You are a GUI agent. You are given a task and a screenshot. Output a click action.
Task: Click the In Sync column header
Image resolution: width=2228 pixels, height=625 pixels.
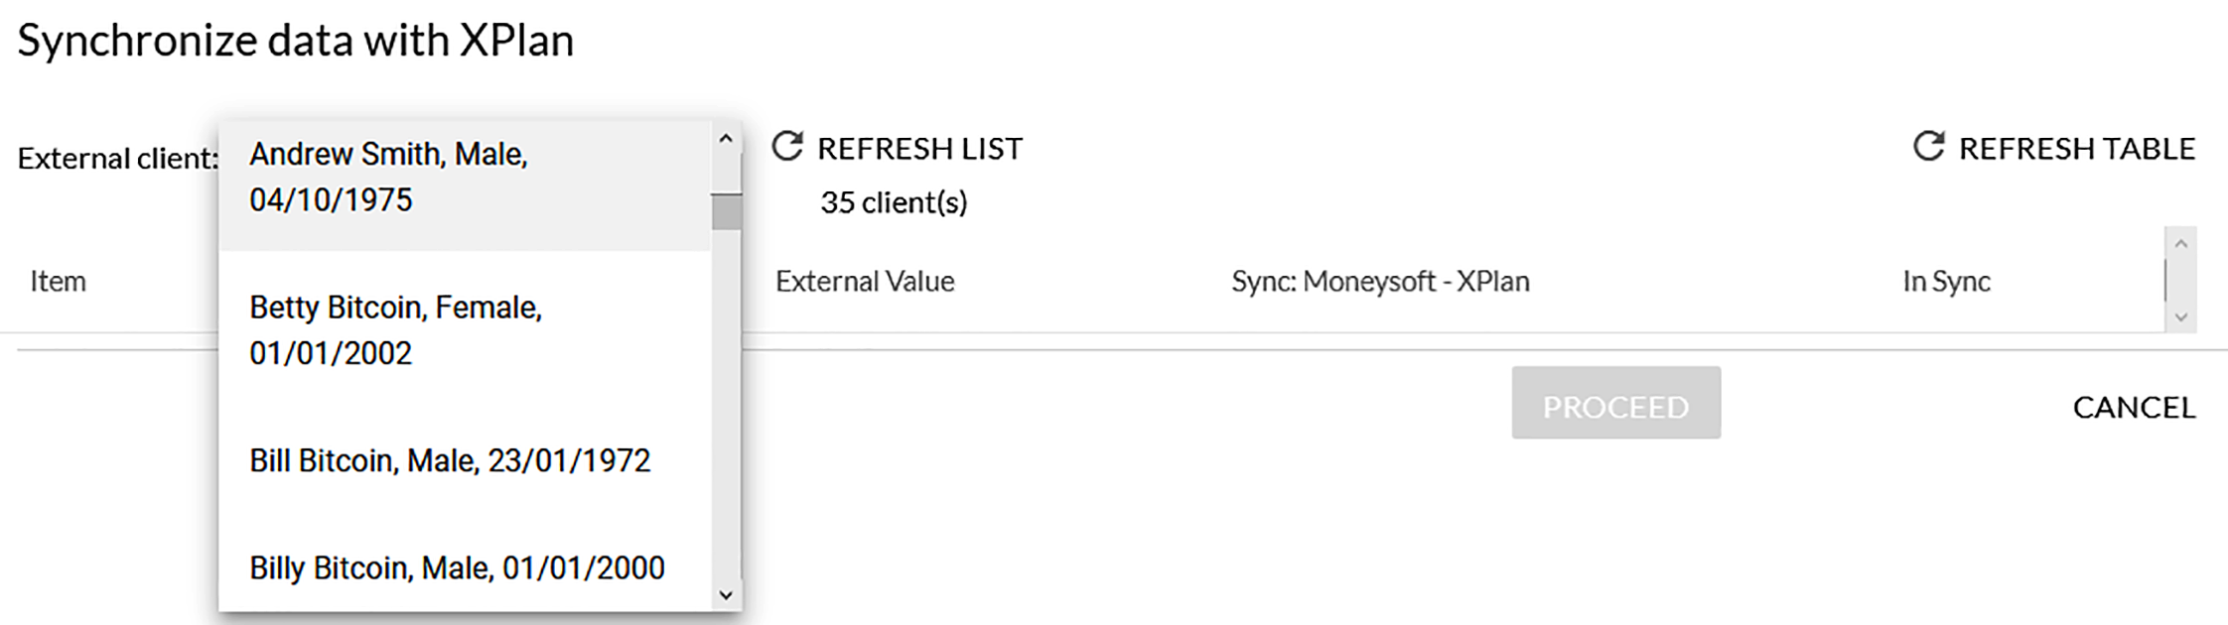click(1946, 282)
